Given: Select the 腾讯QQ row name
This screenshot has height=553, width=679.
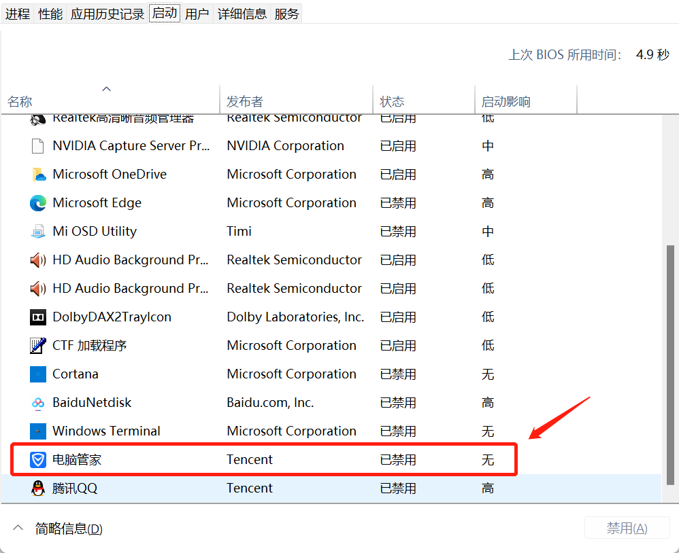Looking at the screenshot, I should 75,488.
